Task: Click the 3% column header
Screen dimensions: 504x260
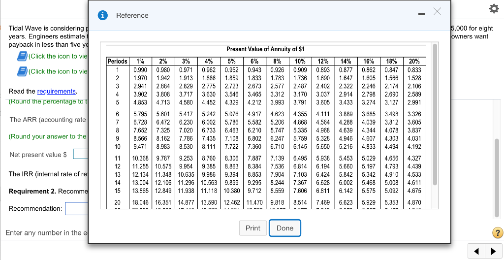Action: [186, 62]
